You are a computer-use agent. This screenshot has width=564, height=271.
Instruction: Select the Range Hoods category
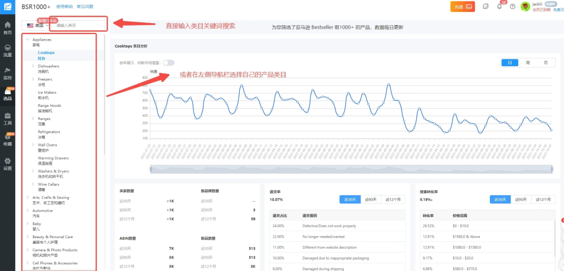pos(49,108)
